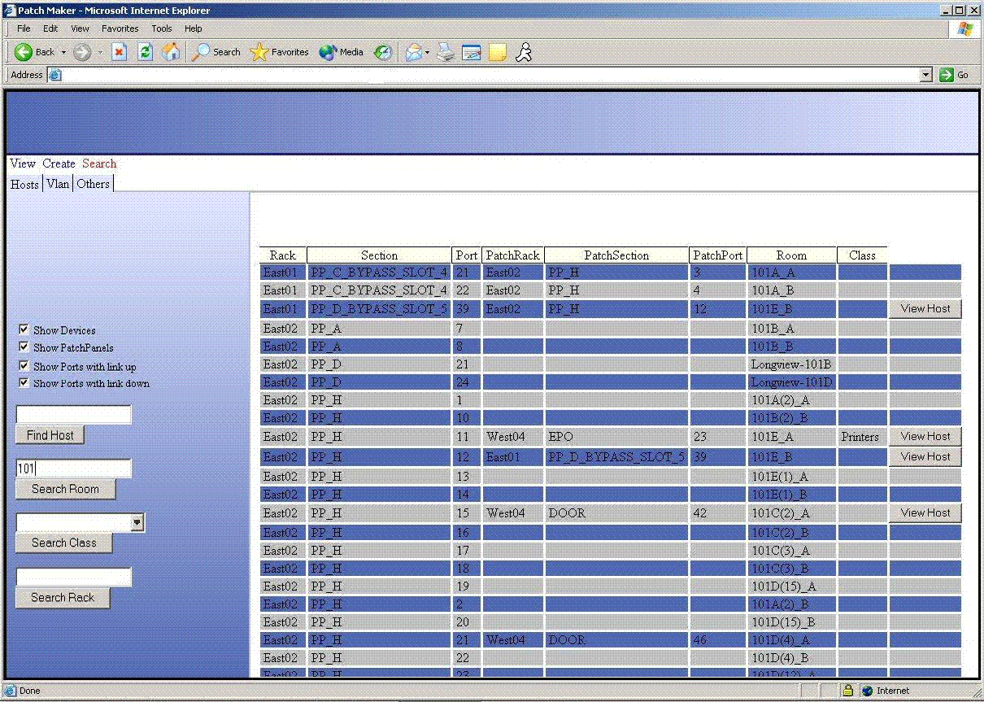
Task: Toggle Show PatchPanels checkbox
Action: pyautogui.click(x=24, y=347)
